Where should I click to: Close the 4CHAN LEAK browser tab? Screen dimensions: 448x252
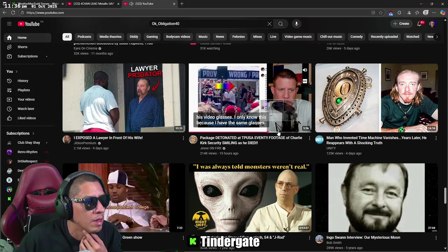[x=118, y=4]
